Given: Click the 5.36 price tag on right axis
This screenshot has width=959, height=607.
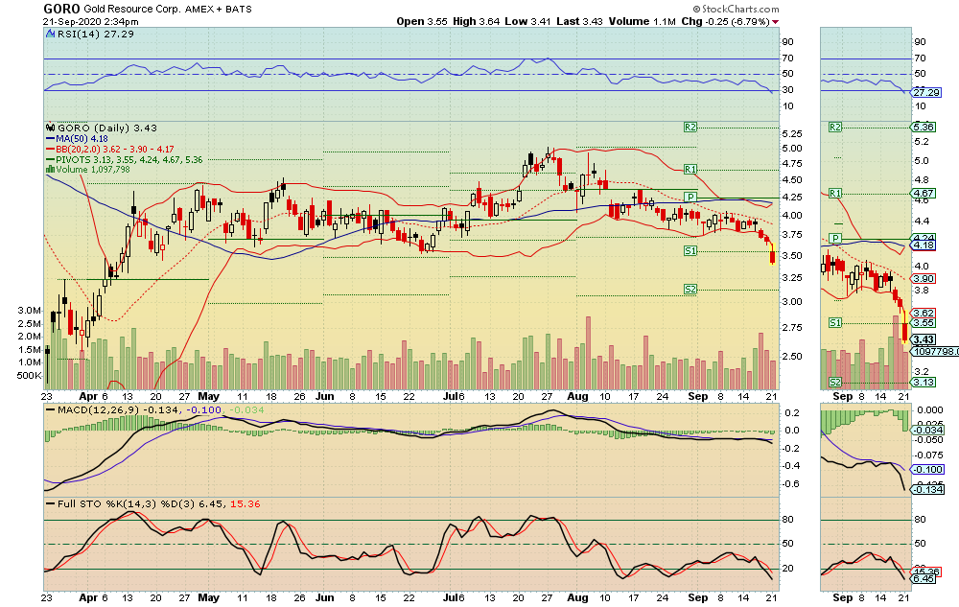Looking at the screenshot, I should coord(924,128).
